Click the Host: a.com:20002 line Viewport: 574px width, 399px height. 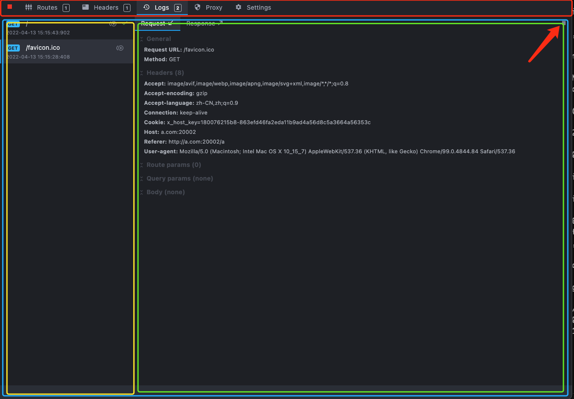click(170, 132)
